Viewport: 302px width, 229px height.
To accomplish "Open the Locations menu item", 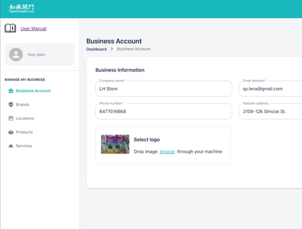I will point(25,118).
